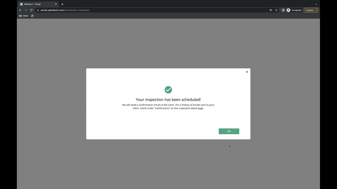Expand the tab search chevron

point(316,4)
